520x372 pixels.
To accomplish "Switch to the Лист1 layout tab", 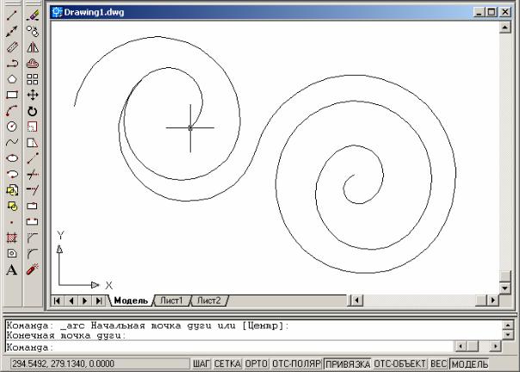I will [171, 301].
